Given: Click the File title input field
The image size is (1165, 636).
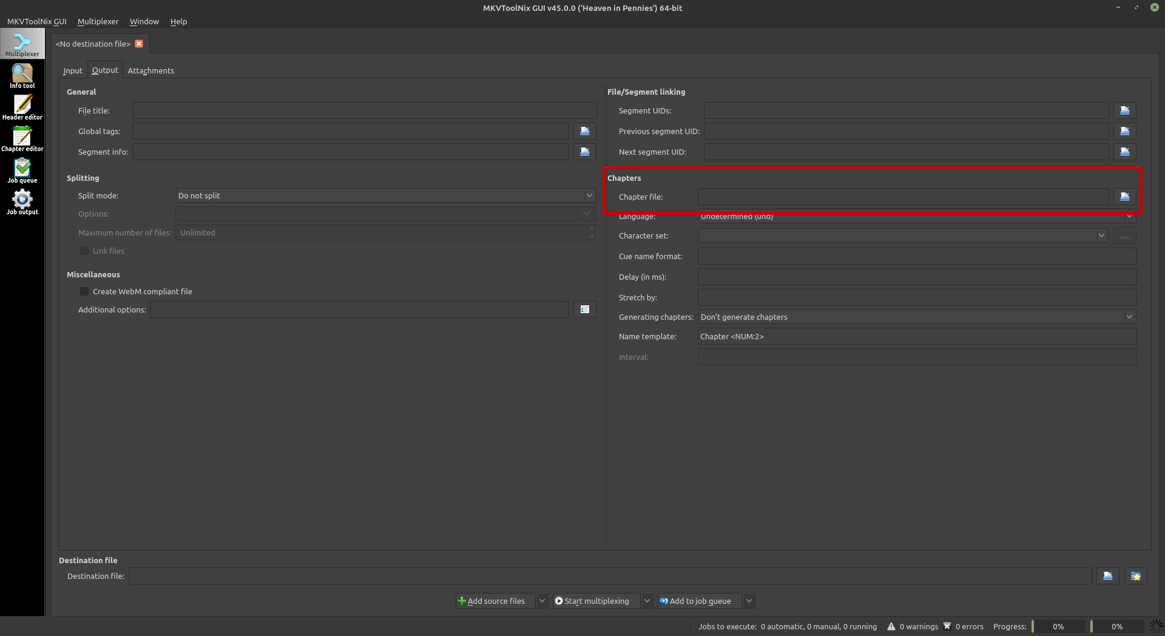Looking at the screenshot, I should click(x=365, y=110).
